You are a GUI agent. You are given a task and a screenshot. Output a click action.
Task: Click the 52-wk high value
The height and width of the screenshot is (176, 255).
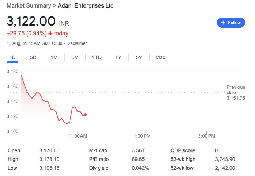click(225, 159)
